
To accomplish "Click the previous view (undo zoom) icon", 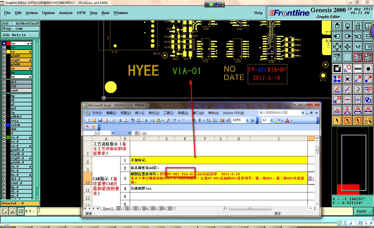I will point(358,36).
